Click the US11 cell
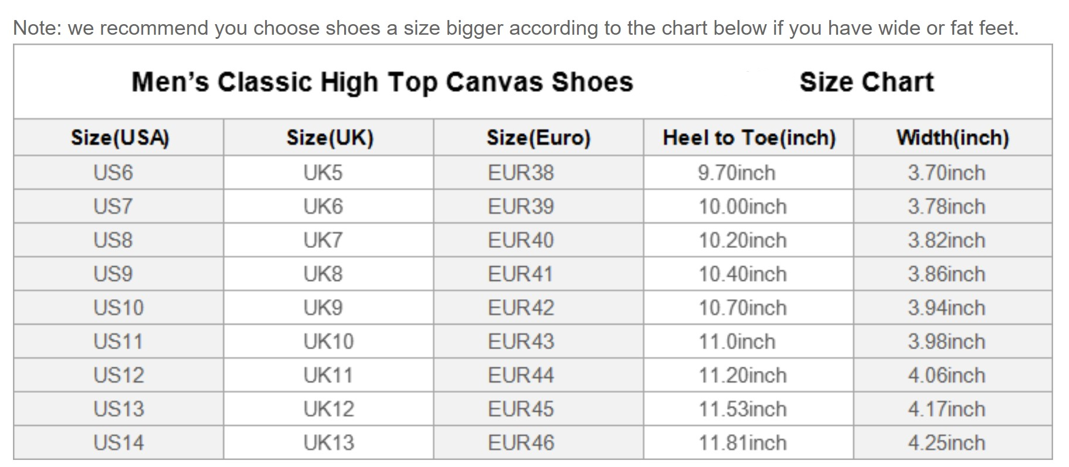The height and width of the screenshot is (467, 1069). pyautogui.click(x=118, y=342)
